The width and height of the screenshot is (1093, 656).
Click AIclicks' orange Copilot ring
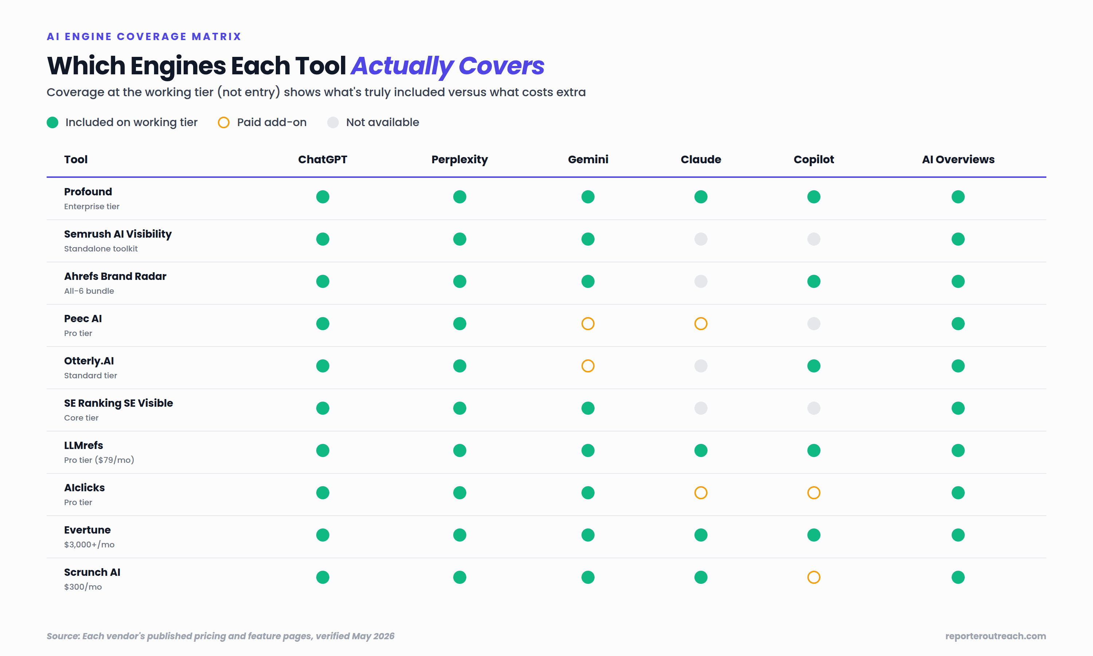point(814,493)
